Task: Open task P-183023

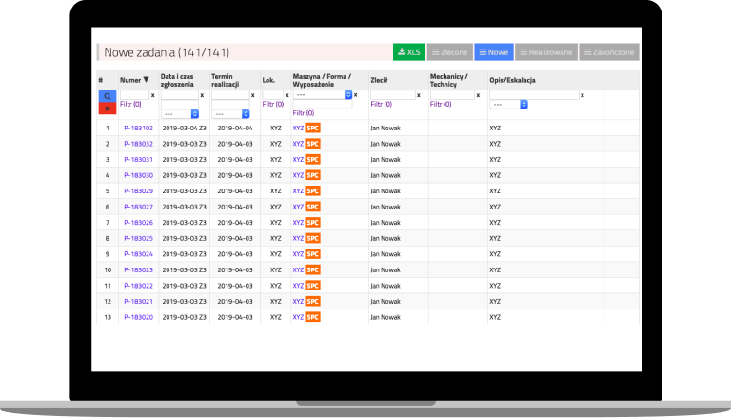Action: tap(138, 269)
